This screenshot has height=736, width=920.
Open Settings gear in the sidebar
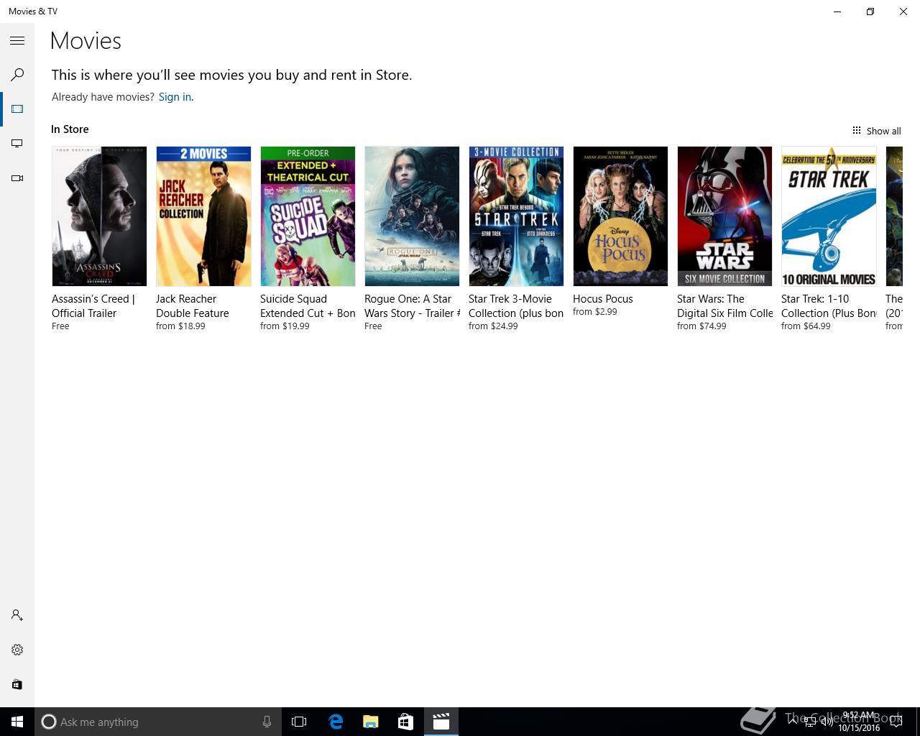coord(17,650)
